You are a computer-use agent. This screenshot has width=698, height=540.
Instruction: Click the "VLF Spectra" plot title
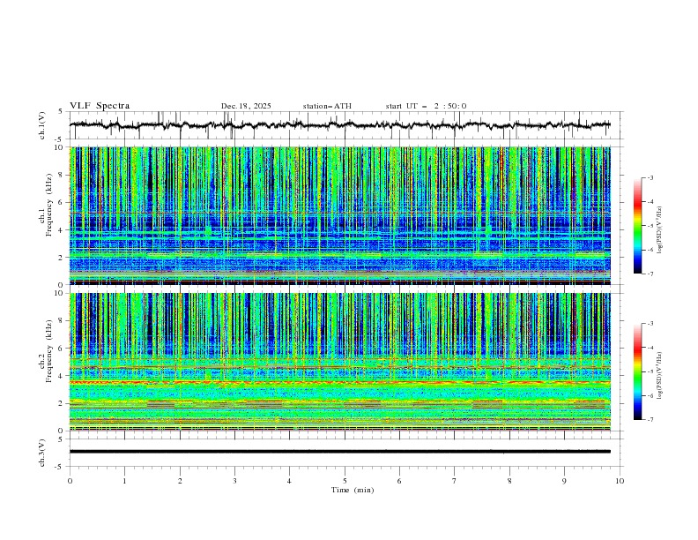tap(100, 106)
